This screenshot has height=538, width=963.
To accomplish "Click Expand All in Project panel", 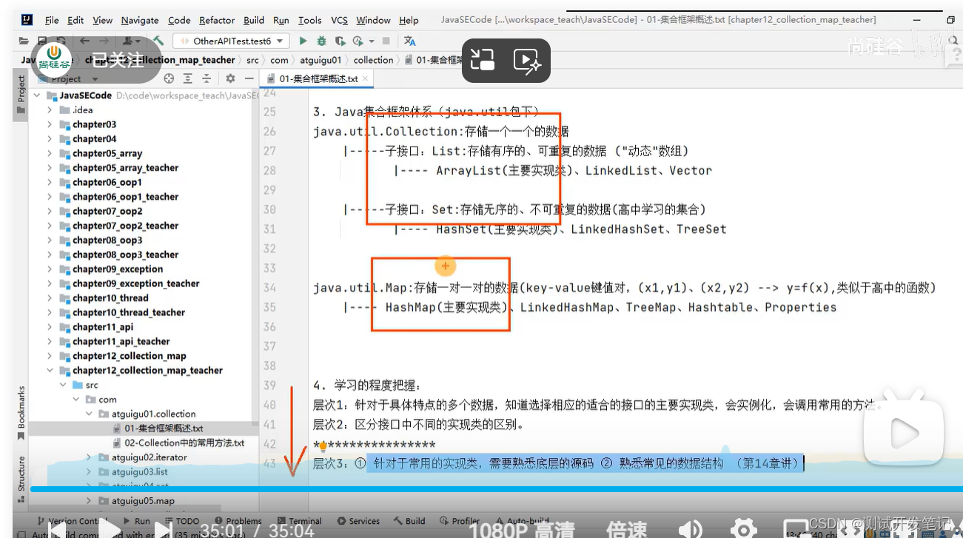I will (x=188, y=78).
